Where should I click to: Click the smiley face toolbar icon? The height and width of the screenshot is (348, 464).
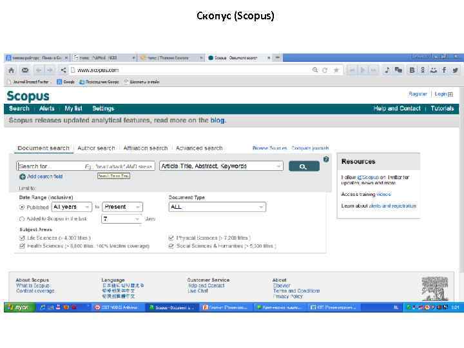click(x=434, y=70)
